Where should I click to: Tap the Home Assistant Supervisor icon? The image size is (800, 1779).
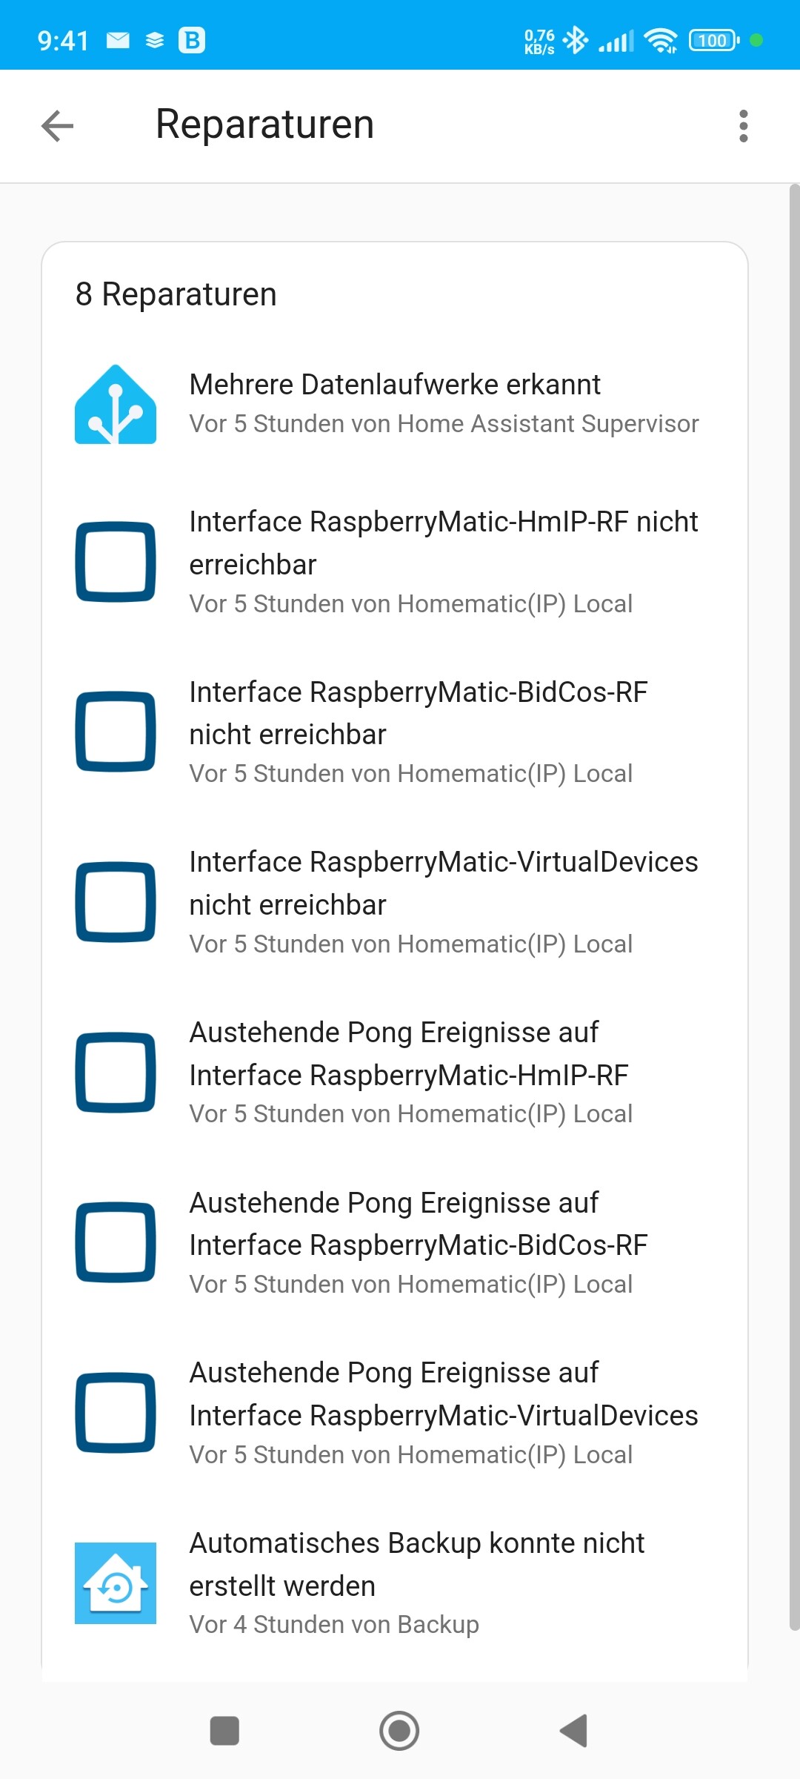116,404
